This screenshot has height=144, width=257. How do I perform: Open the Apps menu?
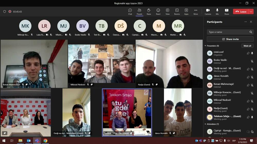point(186,12)
